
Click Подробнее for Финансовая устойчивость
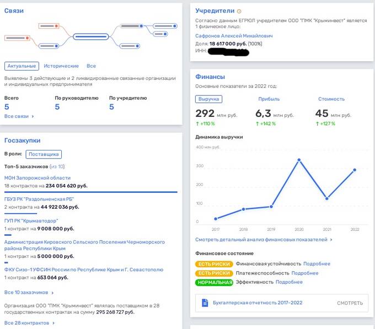point(317,264)
